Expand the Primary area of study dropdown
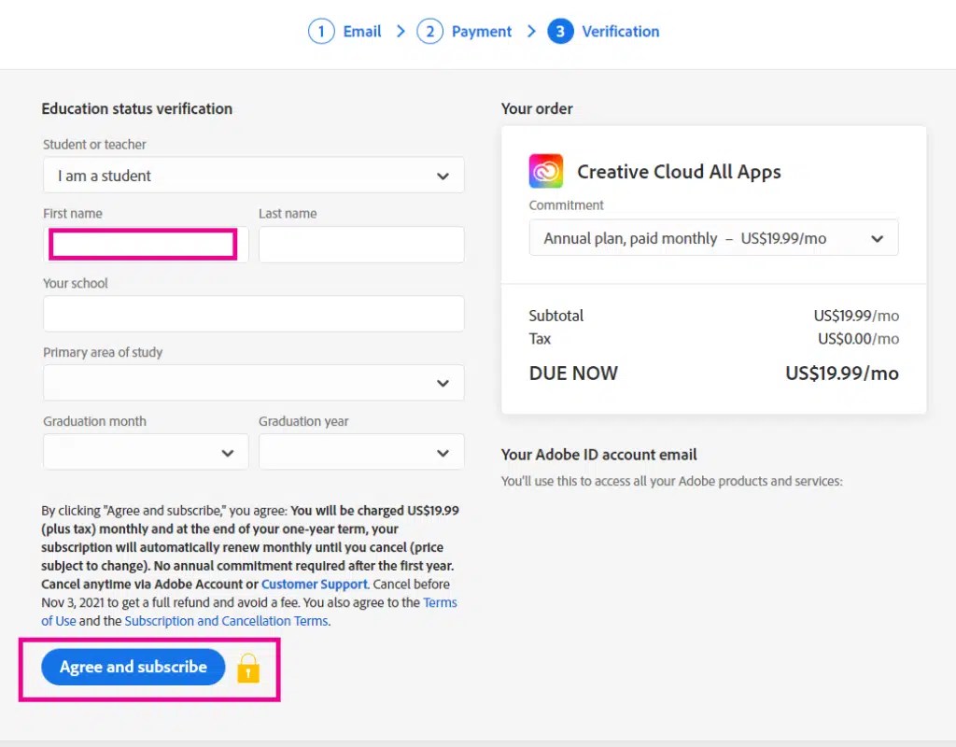This screenshot has height=747, width=956. click(x=253, y=383)
